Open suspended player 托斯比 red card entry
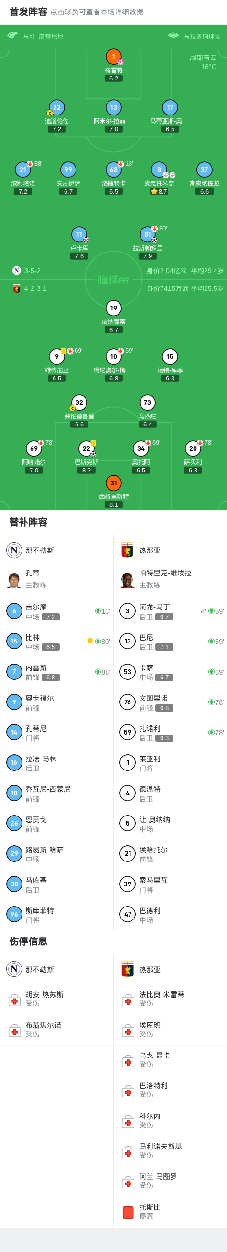227x1252 pixels. [x=170, y=1211]
